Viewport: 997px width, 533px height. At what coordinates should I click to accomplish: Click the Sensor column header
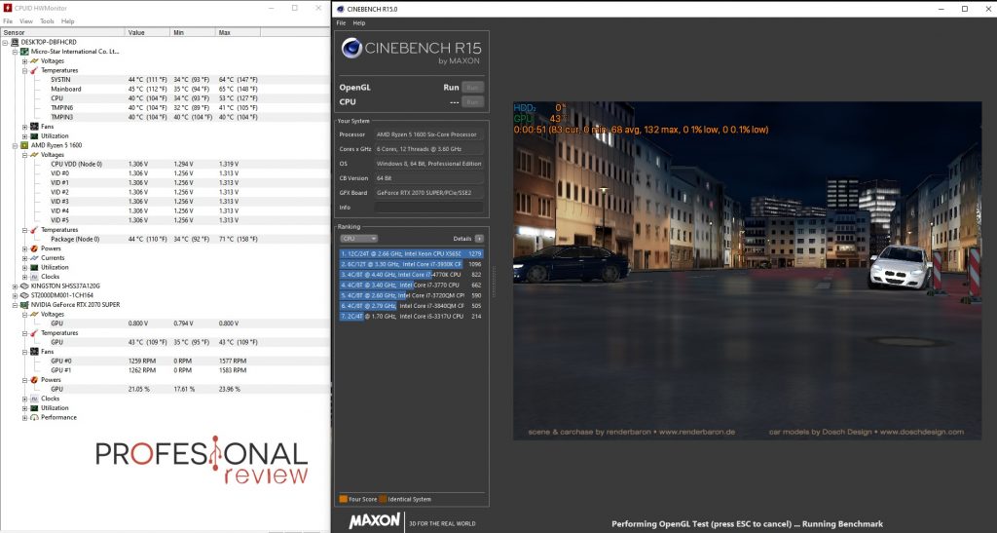pos(63,32)
